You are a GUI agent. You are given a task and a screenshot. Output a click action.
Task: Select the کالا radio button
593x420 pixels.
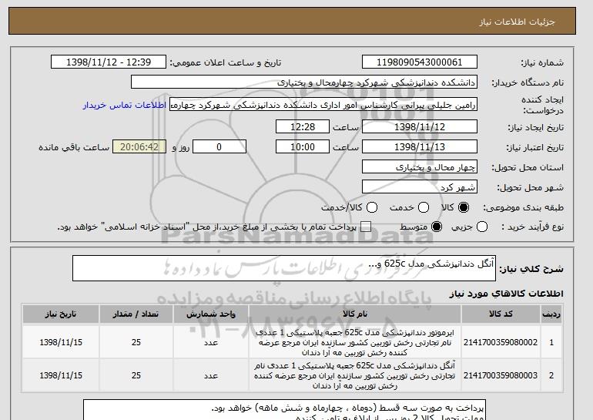pyautogui.click(x=464, y=207)
